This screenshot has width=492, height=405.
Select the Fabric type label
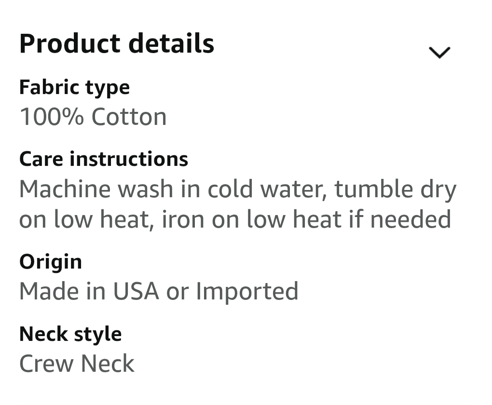coord(74,87)
